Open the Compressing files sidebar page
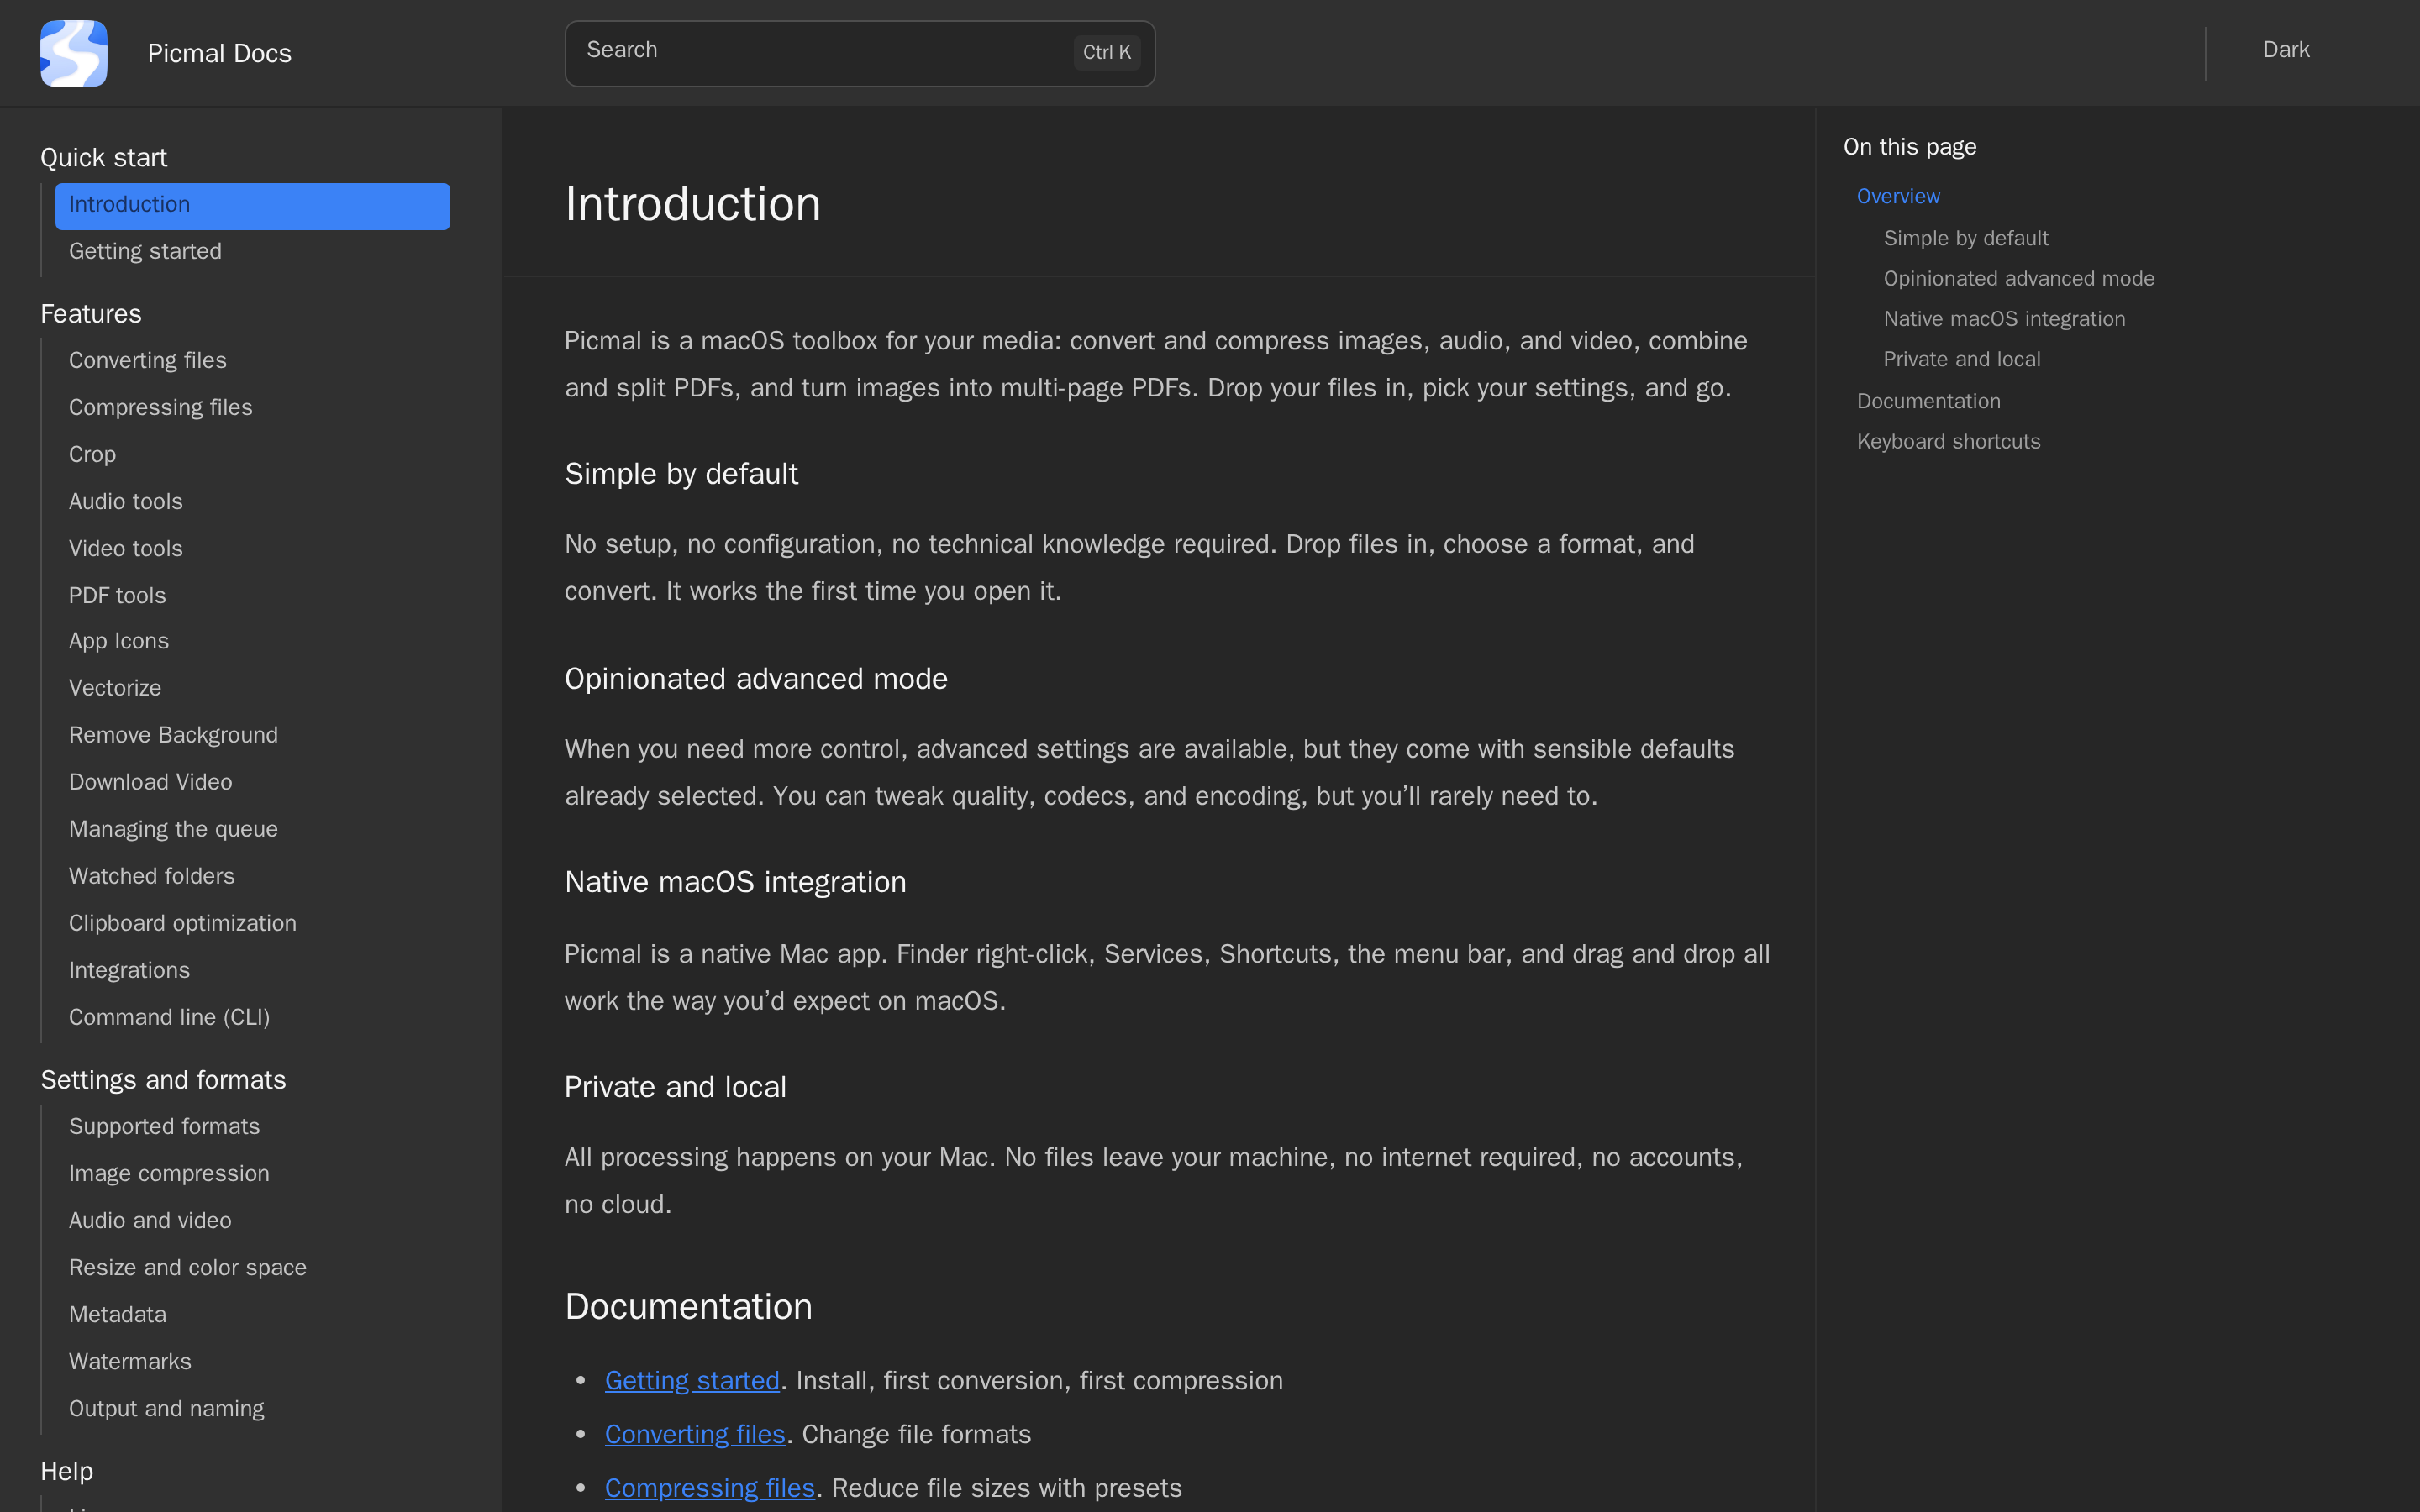This screenshot has width=2420, height=1512. coord(160,407)
